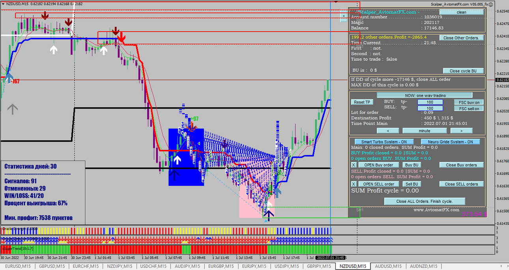The image size is (509, 270).
Task: Switch to the EURGBP,M15 chart tab
Action: [221, 266]
